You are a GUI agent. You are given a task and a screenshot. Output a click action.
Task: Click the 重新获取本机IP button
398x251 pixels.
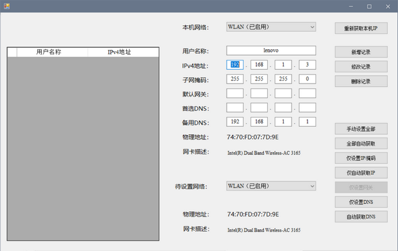point(361,28)
